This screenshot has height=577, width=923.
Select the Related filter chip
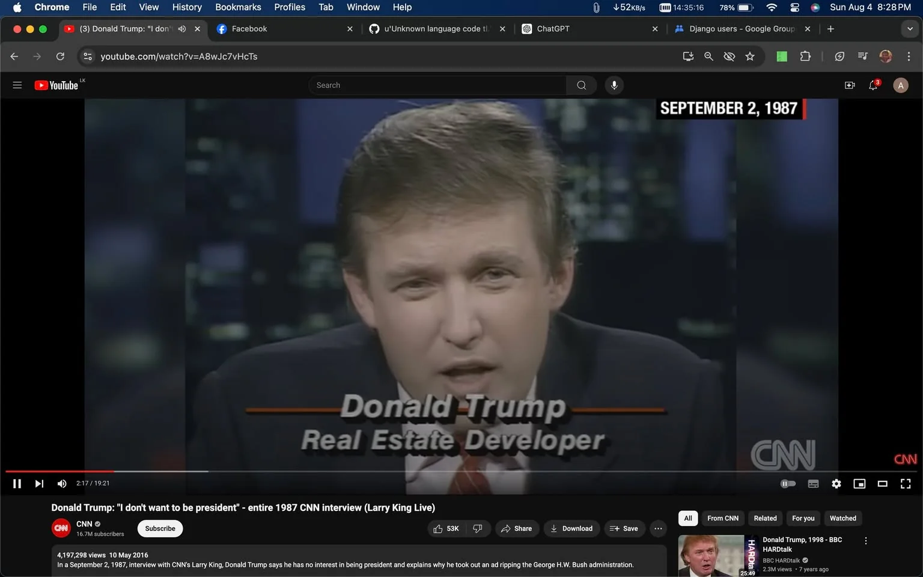pyautogui.click(x=766, y=518)
